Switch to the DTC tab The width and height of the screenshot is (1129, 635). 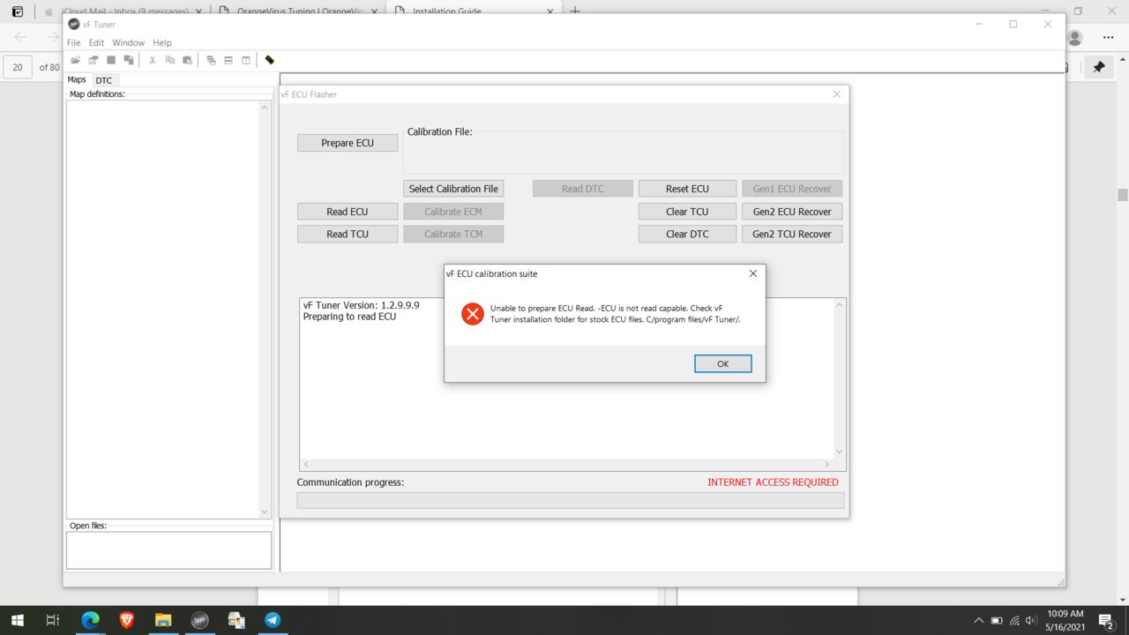[104, 80]
